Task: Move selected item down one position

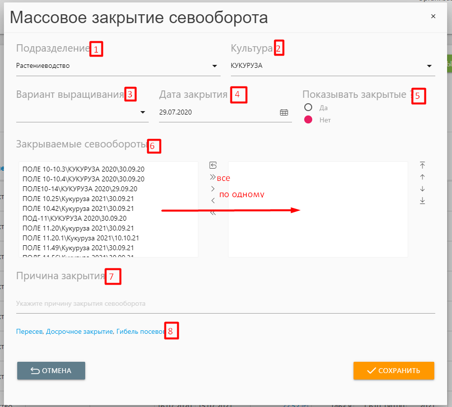Action: pos(422,189)
